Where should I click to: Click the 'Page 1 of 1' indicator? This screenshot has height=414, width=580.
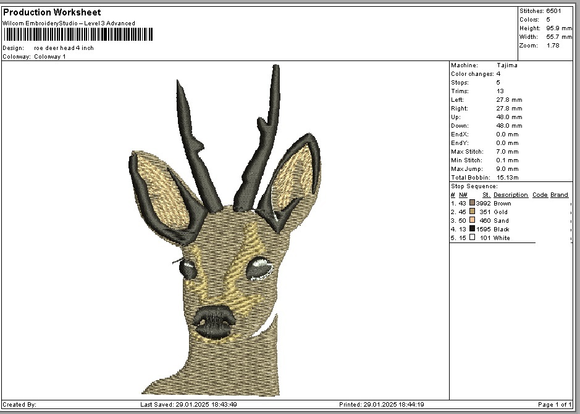pyautogui.click(x=554, y=405)
